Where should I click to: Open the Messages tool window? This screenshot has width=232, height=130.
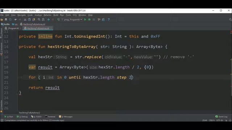coord(66,117)
